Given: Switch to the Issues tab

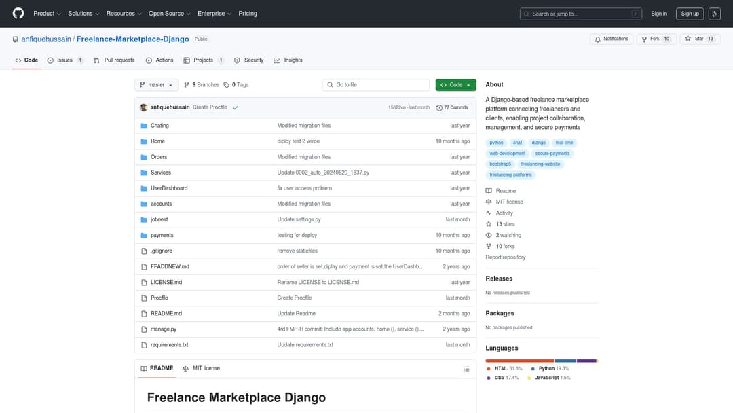Looking at the screenshot, I should 65,60.
